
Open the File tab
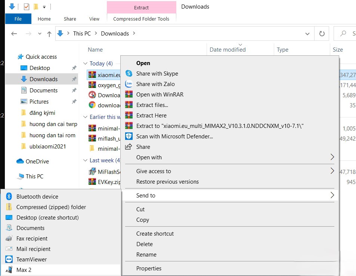click(x=18, y=19)
